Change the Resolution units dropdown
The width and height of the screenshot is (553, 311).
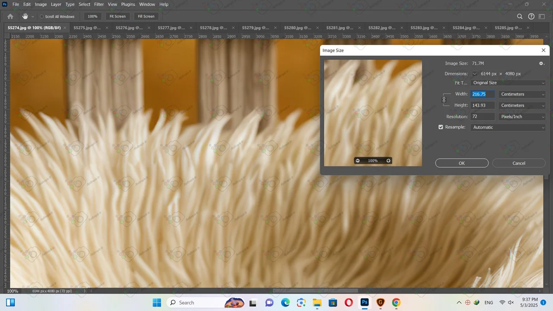522,117
